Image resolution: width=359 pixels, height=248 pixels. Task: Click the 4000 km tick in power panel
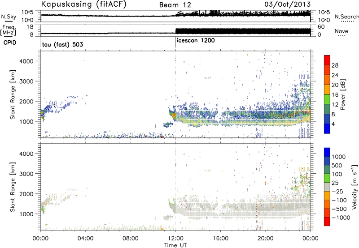(x=26, y=61)
